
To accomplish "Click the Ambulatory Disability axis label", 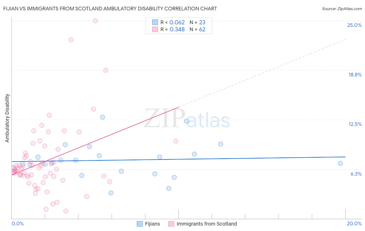I will tap(7, 118).
